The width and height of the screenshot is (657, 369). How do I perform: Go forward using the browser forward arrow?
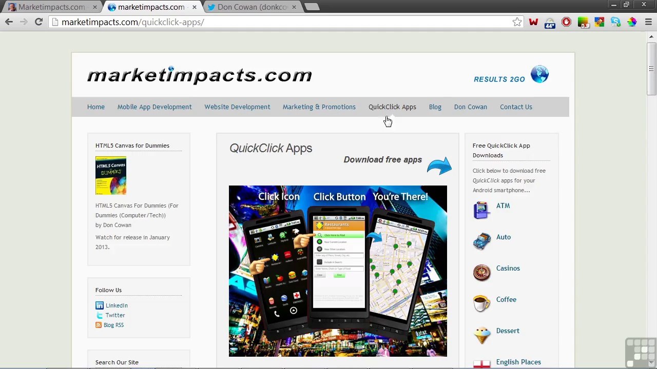pos(24,22)
